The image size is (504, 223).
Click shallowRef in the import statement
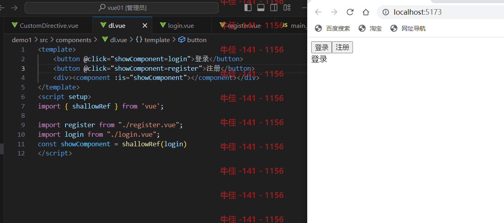(91, 106)
